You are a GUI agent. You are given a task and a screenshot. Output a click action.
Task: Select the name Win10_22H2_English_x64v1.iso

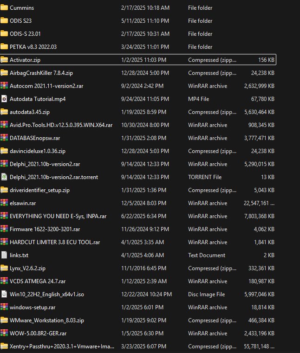click(x=47, y=294)
